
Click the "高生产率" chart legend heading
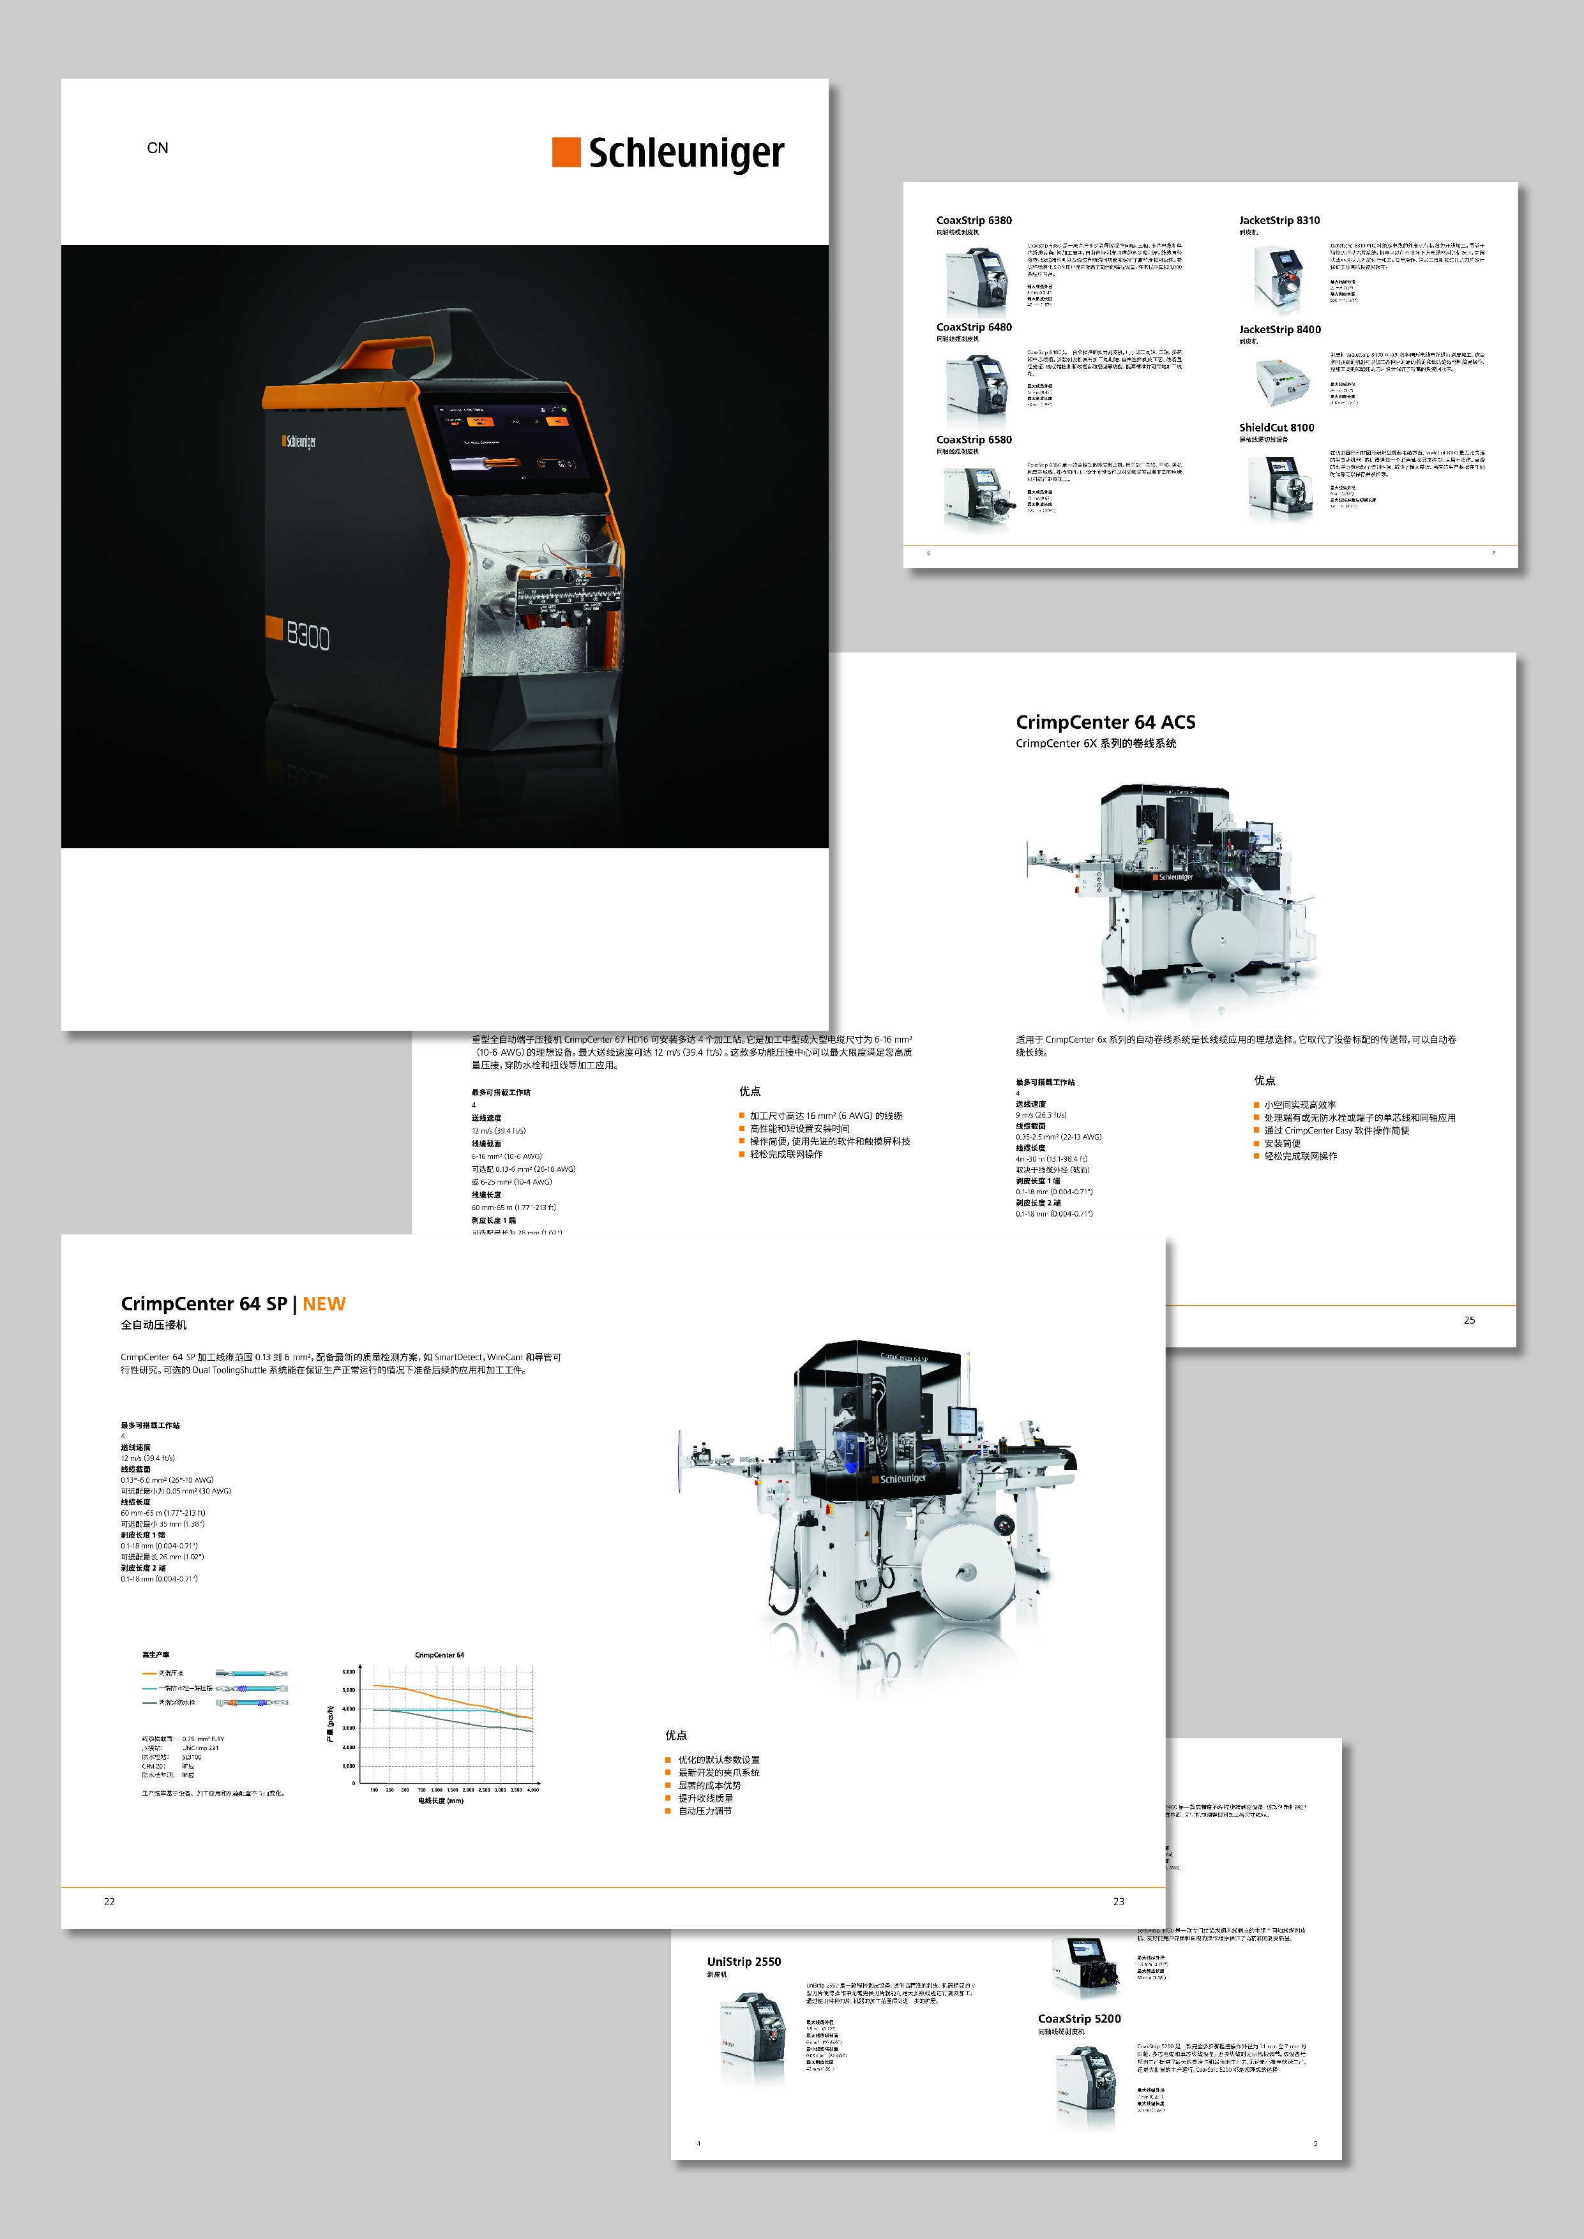pyautogui.click(x=156, y=1655)
